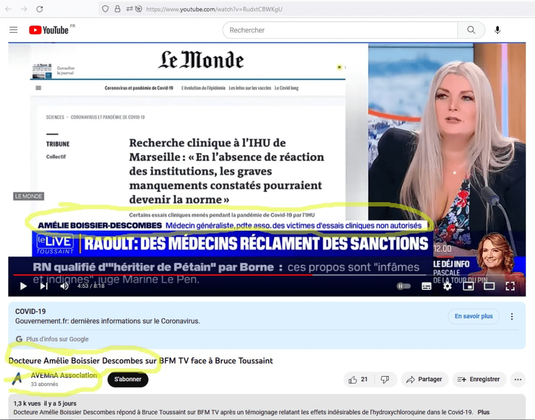Start voice search with the microphone icon
Image resolution: width=535 pixels, height=420 pixels.
click(497, 30)
